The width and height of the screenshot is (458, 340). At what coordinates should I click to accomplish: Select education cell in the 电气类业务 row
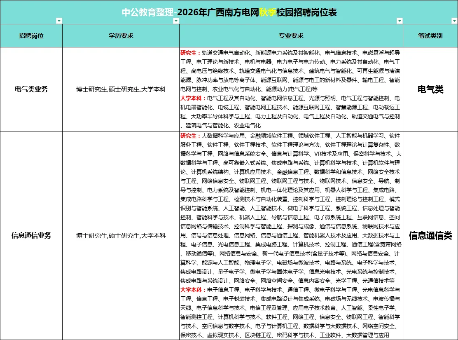point(121,89)
